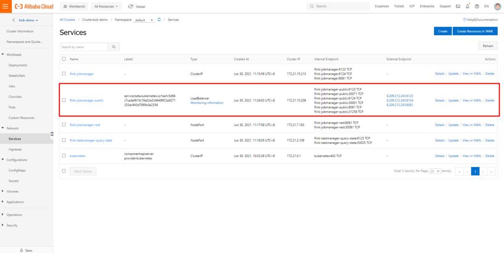Update flink-taskmanager-query-state service
Image resolution: width=504 pixels, height=253 pixels.
(x=454, y=140)
